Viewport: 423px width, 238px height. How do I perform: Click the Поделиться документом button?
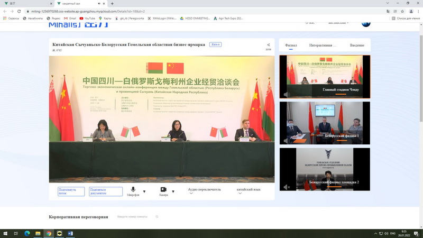click(x=105, y=191)
